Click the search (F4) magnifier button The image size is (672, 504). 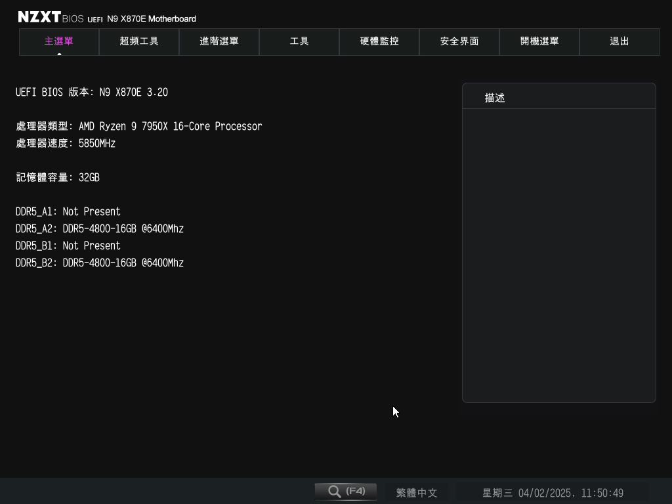pyautogui.click(x=346, y=492)
